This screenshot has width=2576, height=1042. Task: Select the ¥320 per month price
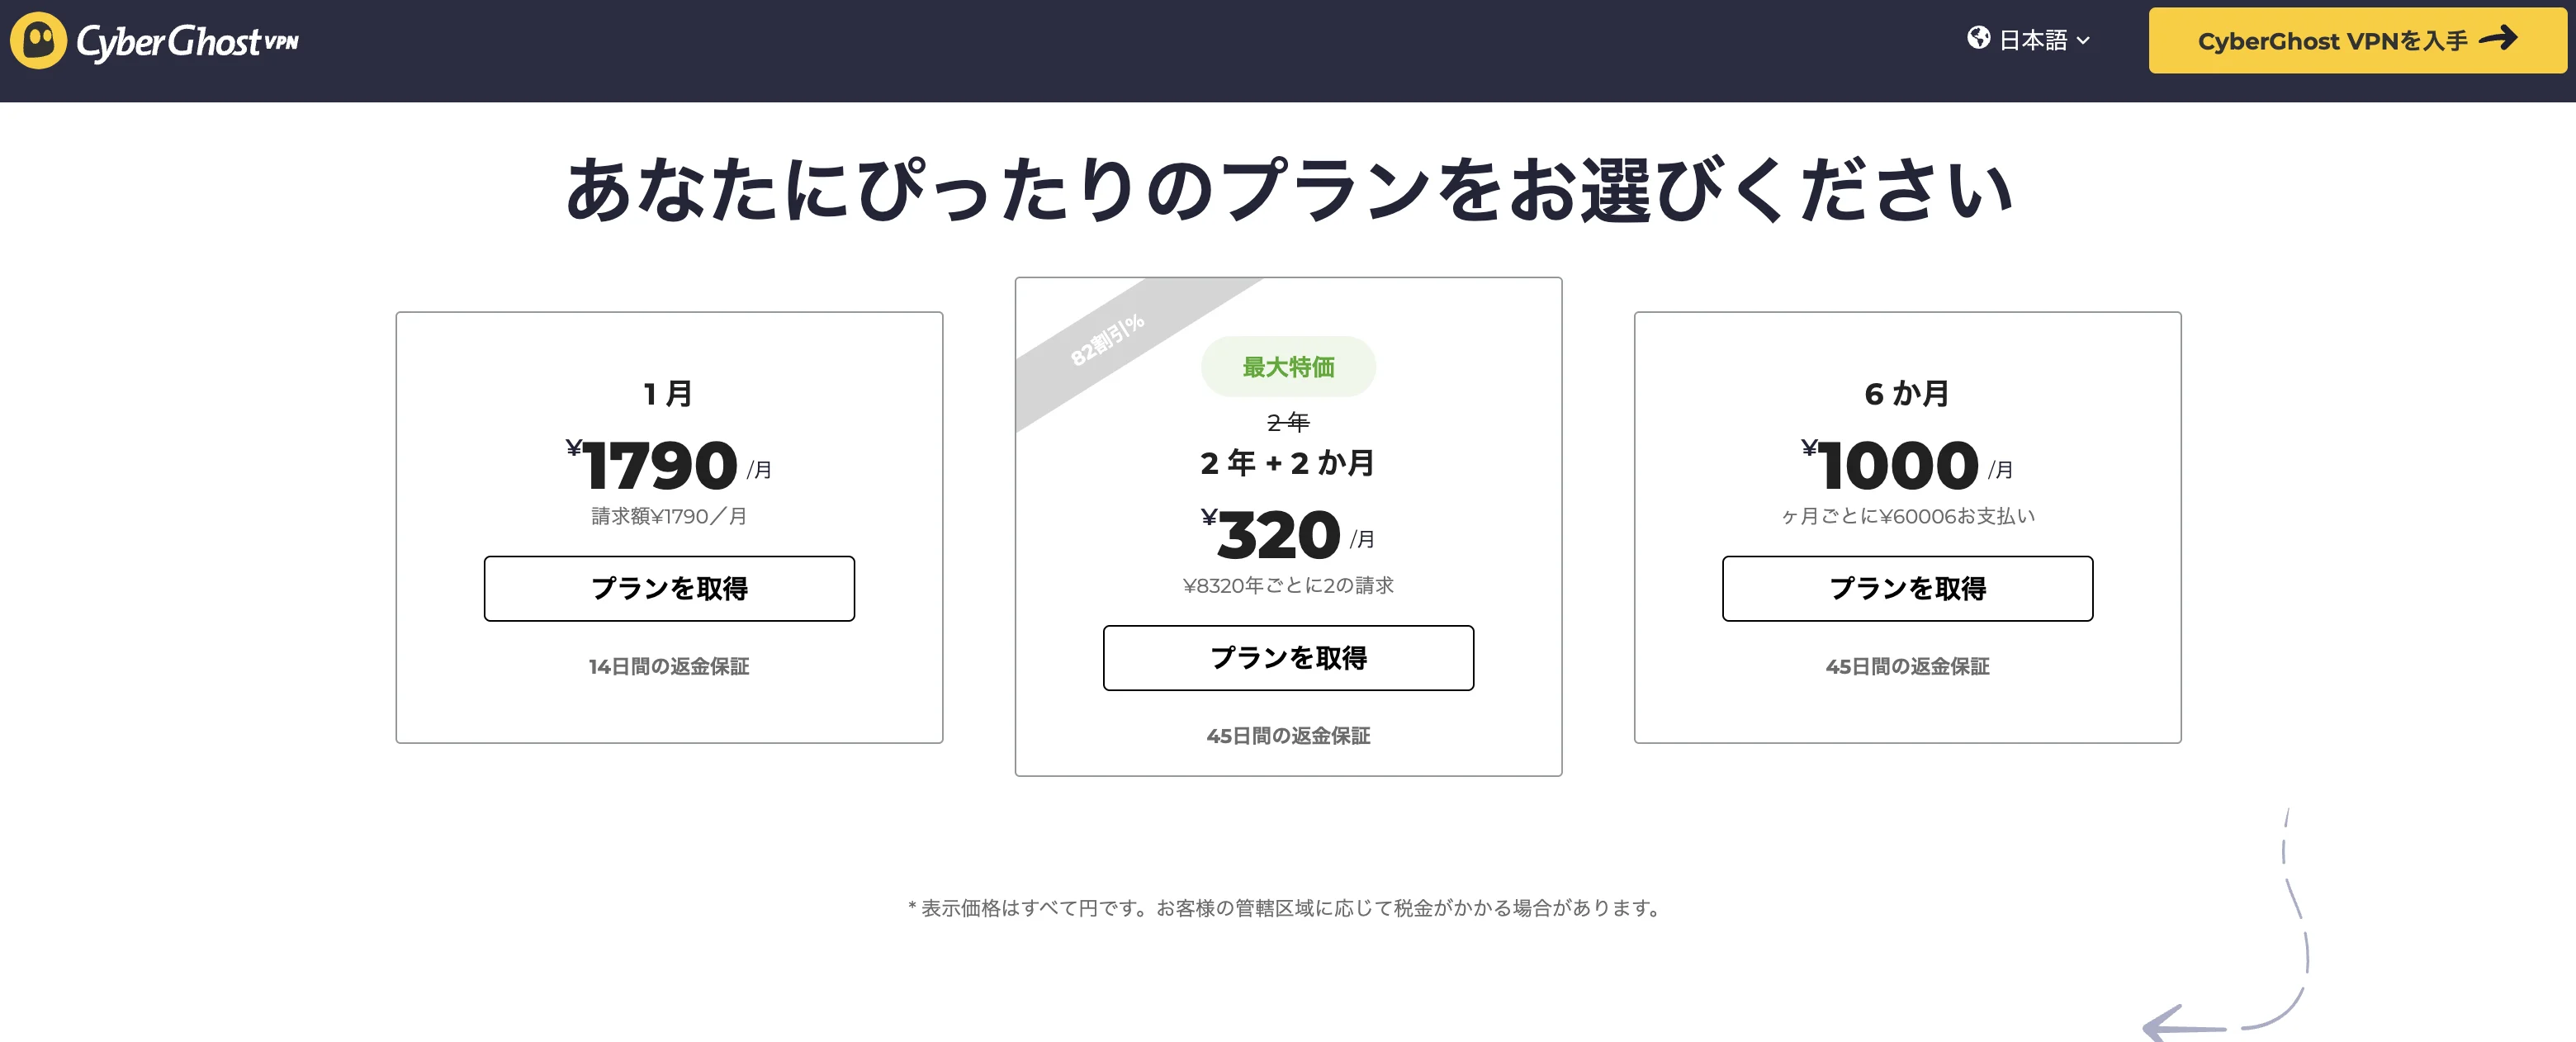coord(1279,535)
